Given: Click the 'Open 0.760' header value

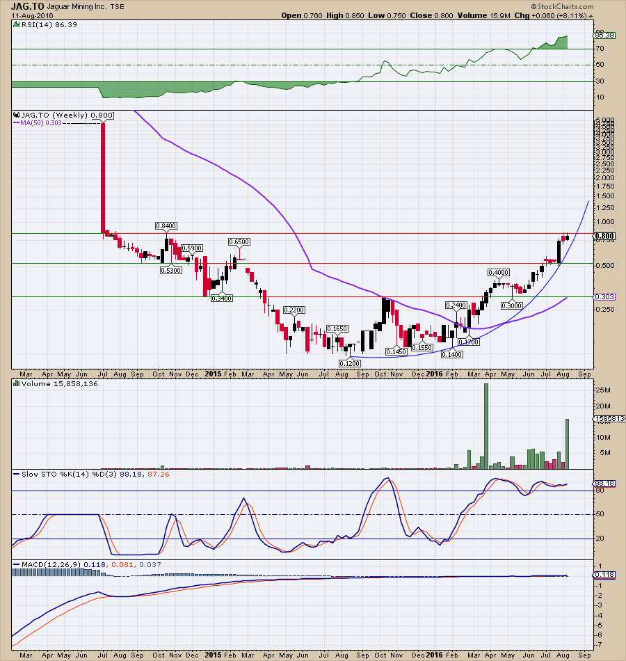Looking at the screenshot, I should pos(302,15).
